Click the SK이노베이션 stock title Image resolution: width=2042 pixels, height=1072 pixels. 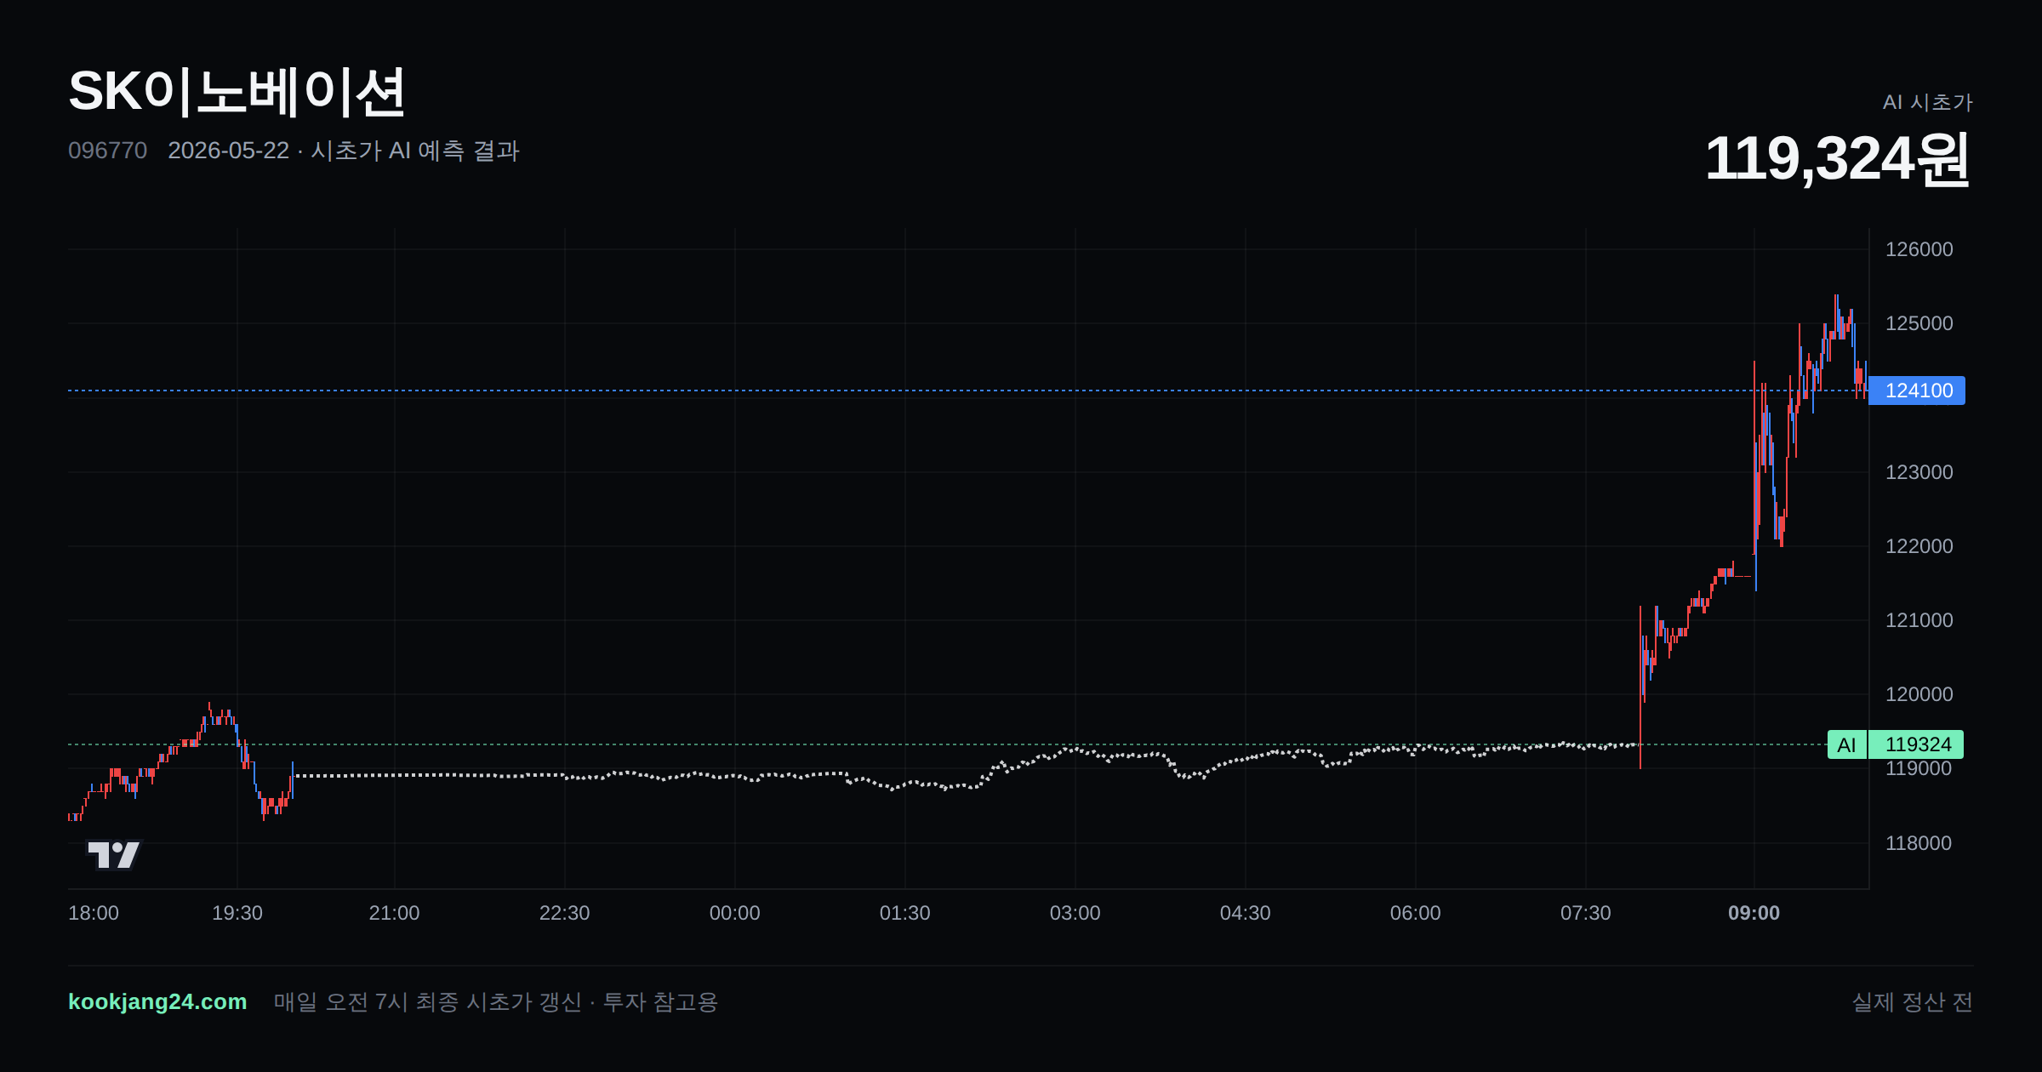pyautogui.click(x=237, y=92)
